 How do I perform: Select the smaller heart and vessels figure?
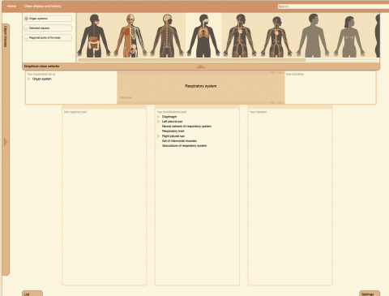(276, 36)
